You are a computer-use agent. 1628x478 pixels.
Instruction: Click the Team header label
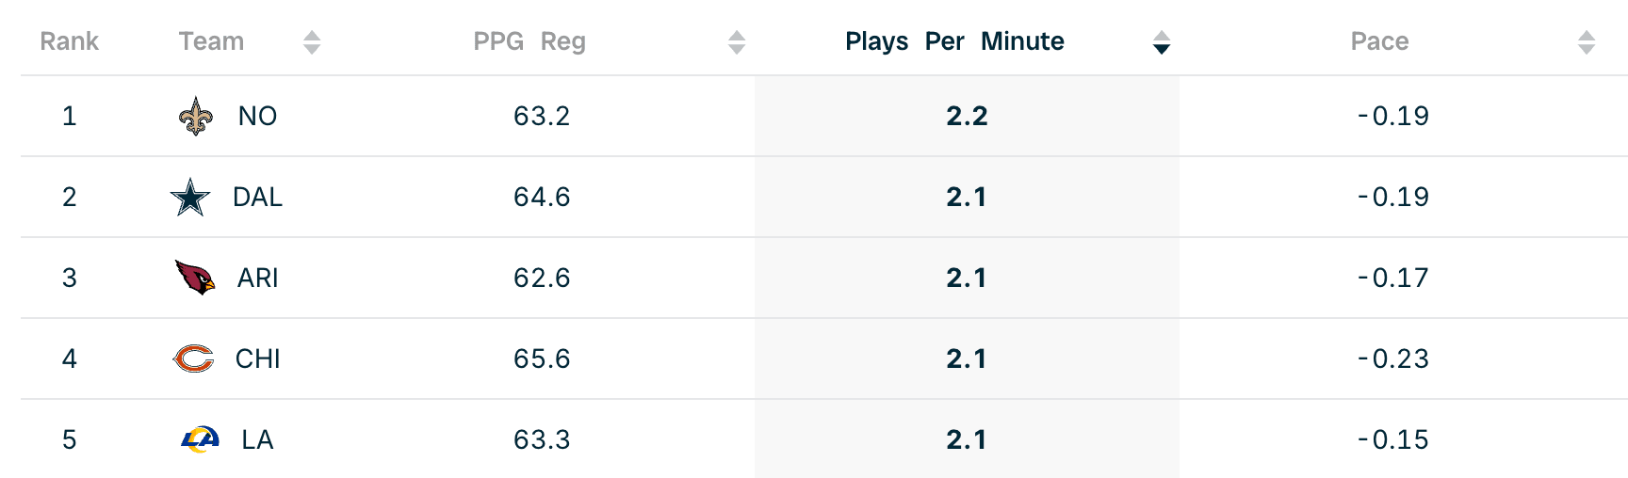211,41
